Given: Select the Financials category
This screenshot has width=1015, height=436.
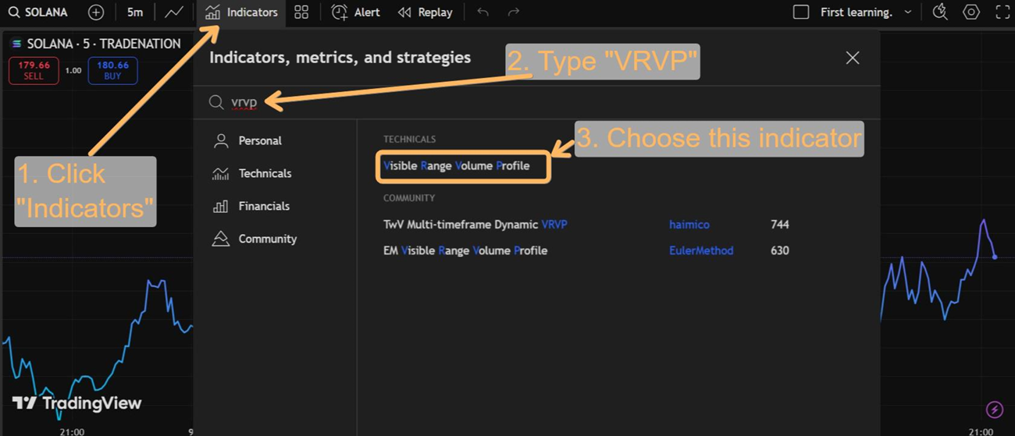Looking at the screenshot, I should coord(251,206).
